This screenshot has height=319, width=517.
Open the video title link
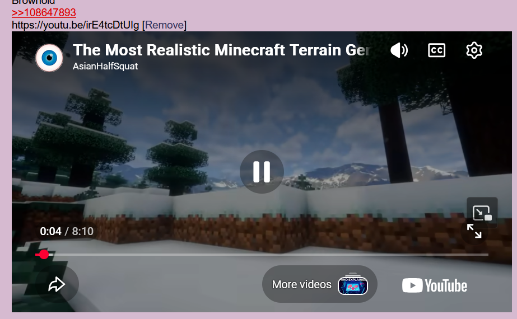point(221,50)
